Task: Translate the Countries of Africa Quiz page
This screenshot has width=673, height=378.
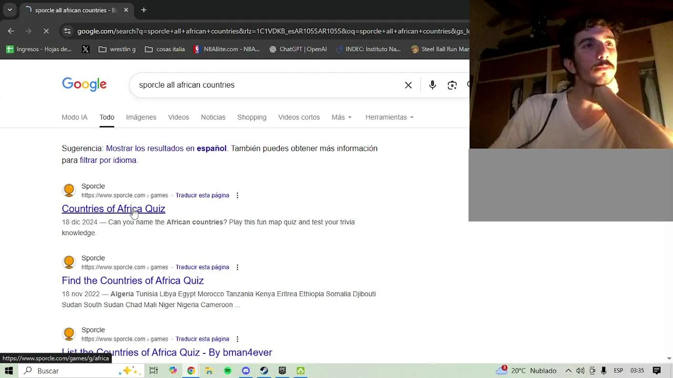Action: [202, 195]
